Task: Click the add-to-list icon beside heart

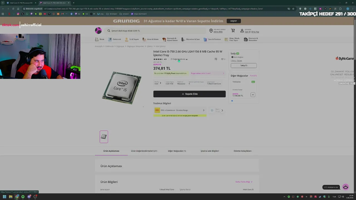Action: pyautogui.click(x=216, y=59)
